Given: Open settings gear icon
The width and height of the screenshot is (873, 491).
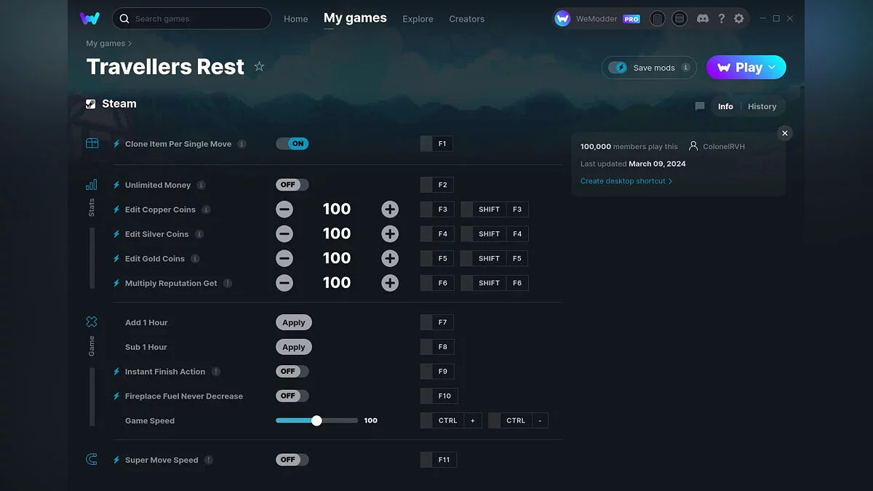Looking at the screenshot, I should point(739,19).
